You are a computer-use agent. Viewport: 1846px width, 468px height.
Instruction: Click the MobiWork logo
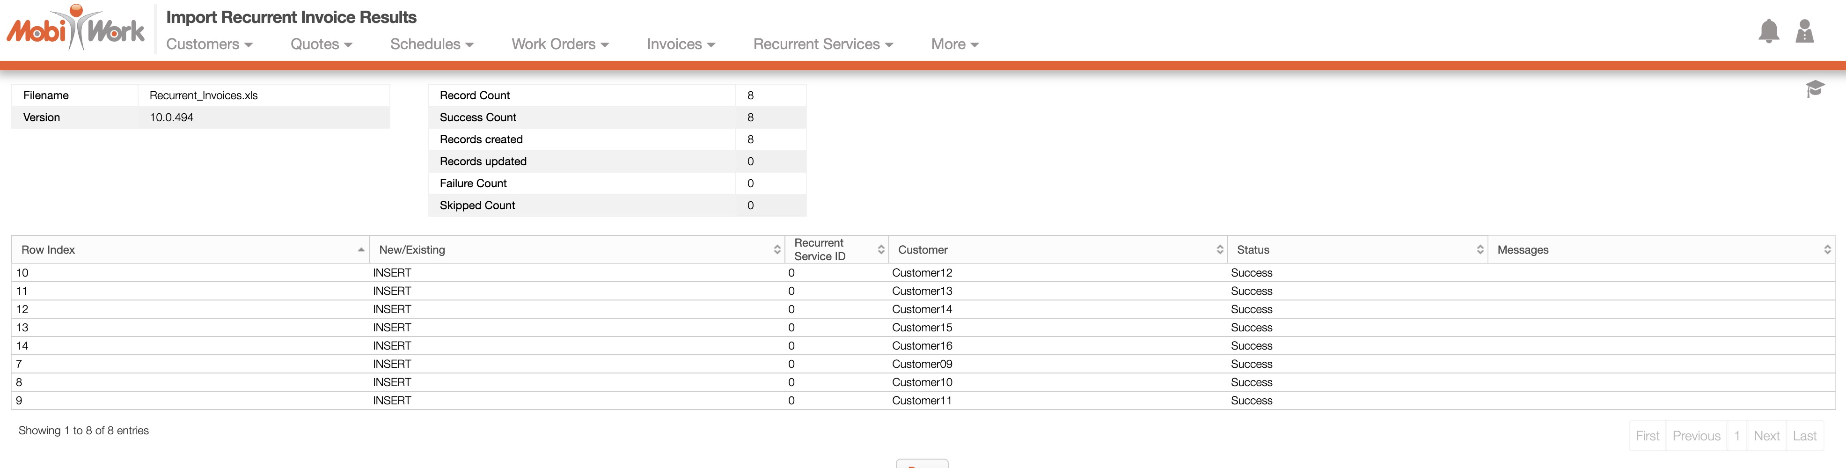76,29
